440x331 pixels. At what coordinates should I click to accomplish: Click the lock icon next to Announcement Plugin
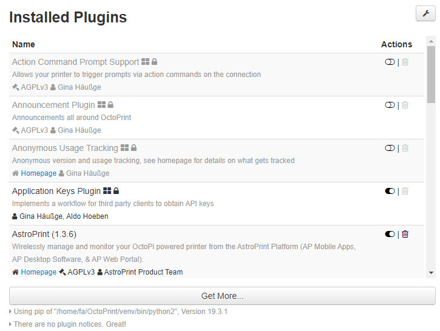pyautogui.click(x=110, y=105)
